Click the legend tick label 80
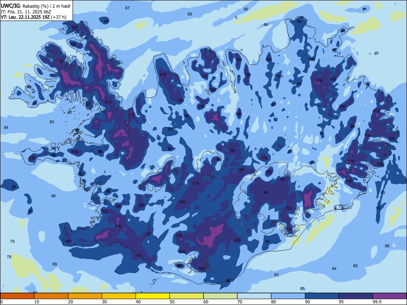The image size is (407, 305). (274, 302)
